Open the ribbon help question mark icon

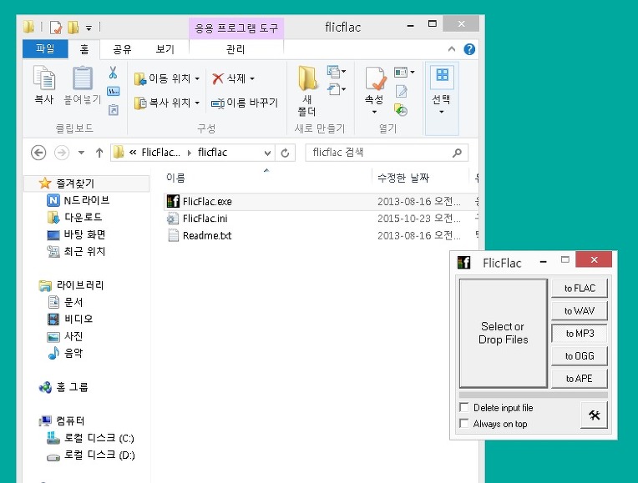469,49
